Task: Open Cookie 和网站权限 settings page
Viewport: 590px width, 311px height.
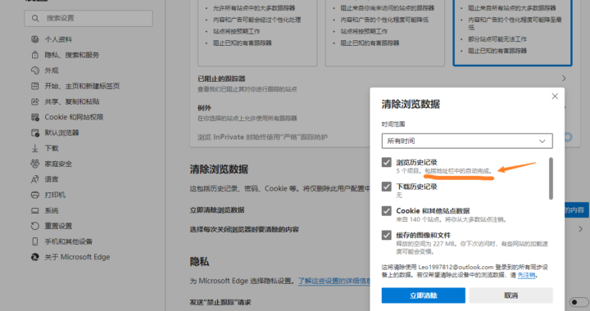Action: (74, 117)
